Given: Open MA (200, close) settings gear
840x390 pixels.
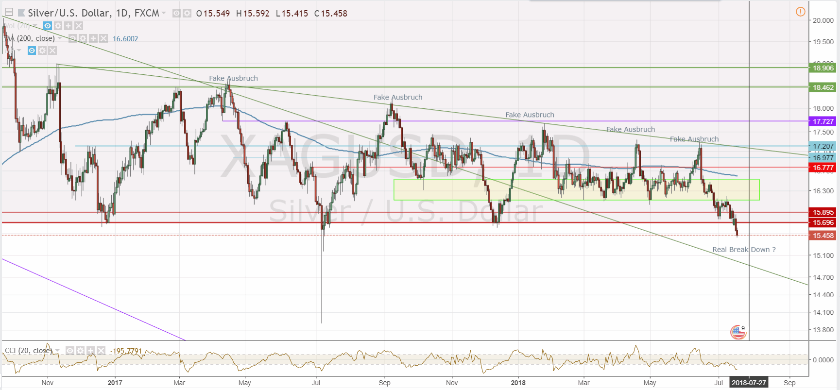Looking at the screenshot, I should pos(83,38).
